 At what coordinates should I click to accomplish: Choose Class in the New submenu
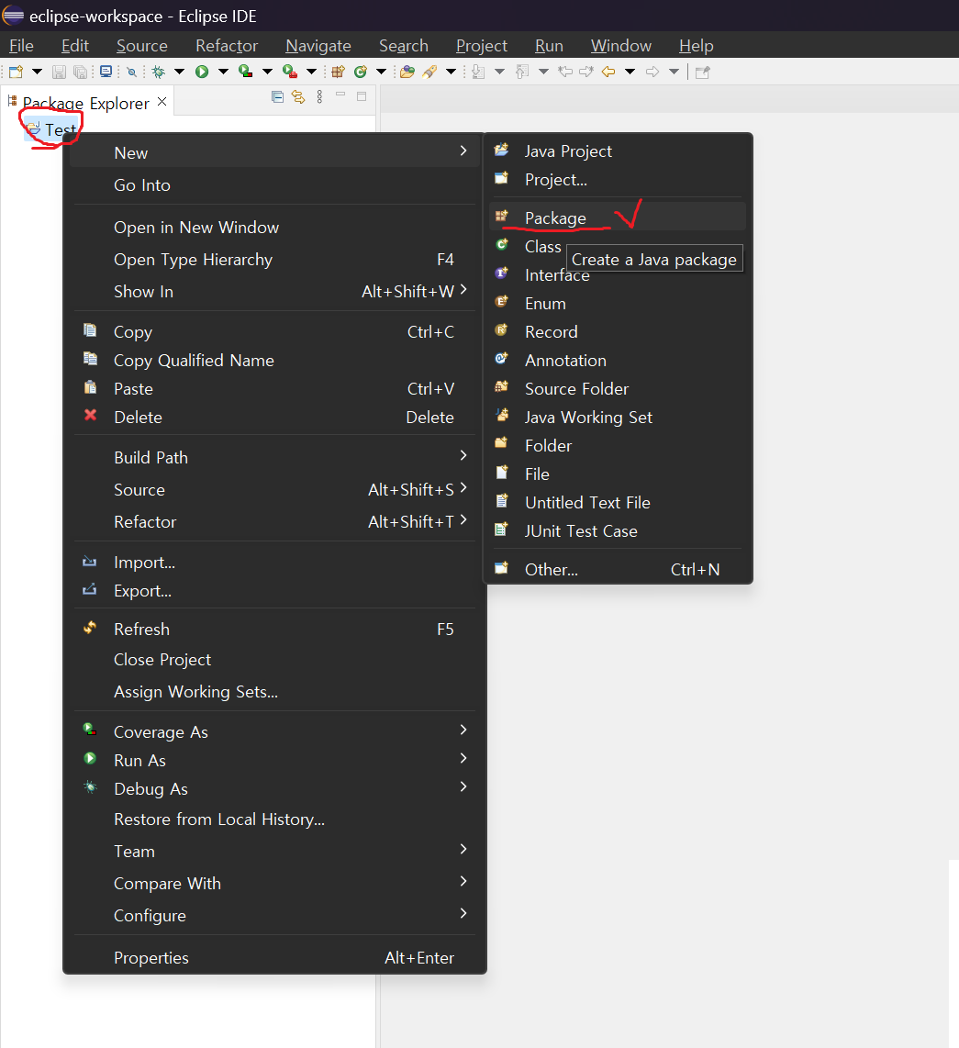tap(528, 247)
